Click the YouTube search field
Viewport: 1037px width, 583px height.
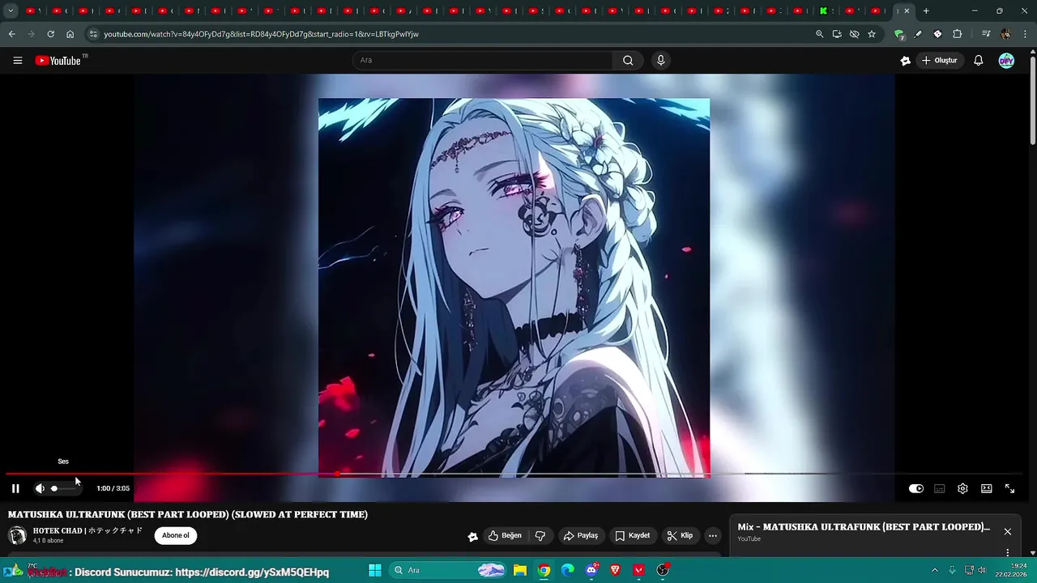(482, 61)
